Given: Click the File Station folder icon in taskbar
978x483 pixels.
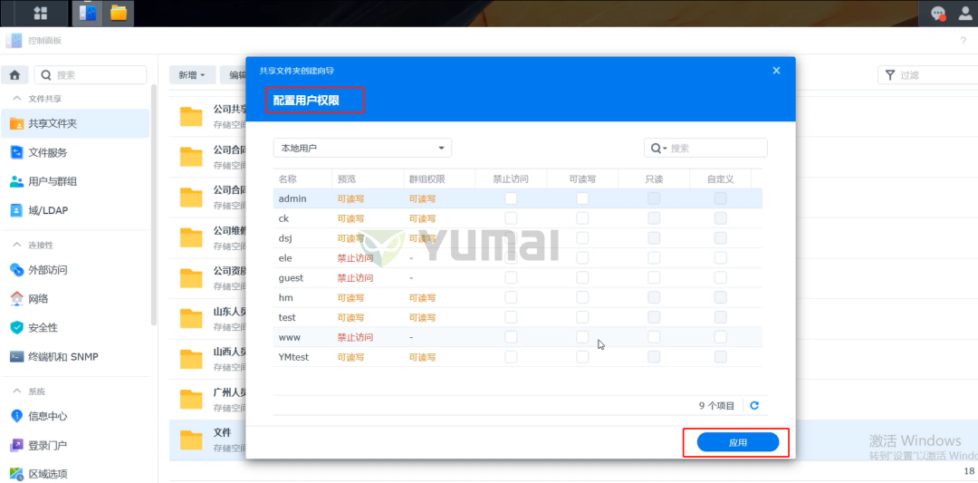Looking at the screenshot, I should pyautogui.click(x=119, y=13).
